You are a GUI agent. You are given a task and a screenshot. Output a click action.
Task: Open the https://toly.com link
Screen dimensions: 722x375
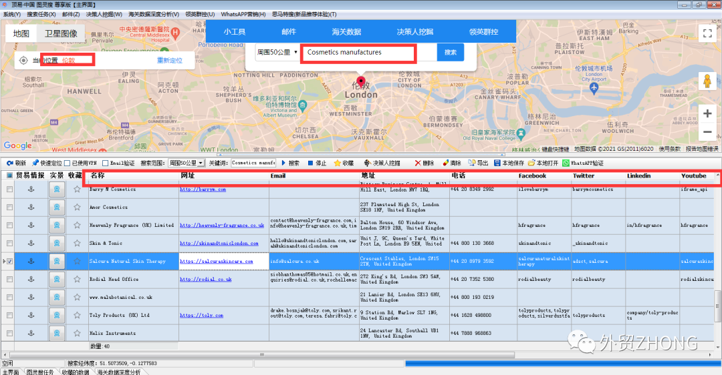coord(201,315)
